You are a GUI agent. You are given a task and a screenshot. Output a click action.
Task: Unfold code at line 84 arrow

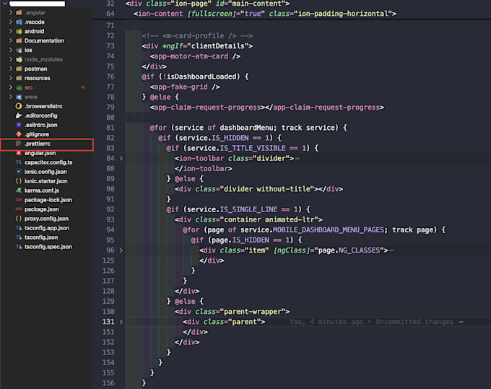click(121, 158)
